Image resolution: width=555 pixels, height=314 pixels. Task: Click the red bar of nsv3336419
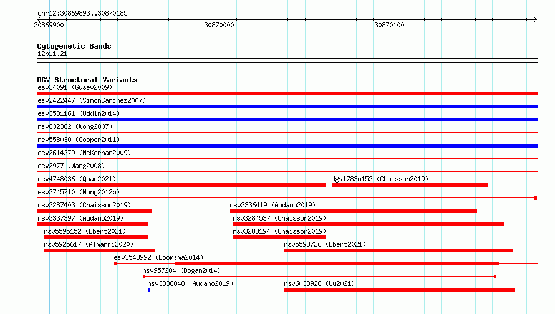(354, 211)
